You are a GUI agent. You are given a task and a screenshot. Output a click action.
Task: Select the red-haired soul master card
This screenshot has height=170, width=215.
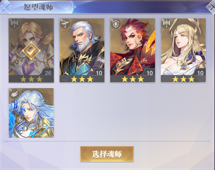tap(132, 50)
